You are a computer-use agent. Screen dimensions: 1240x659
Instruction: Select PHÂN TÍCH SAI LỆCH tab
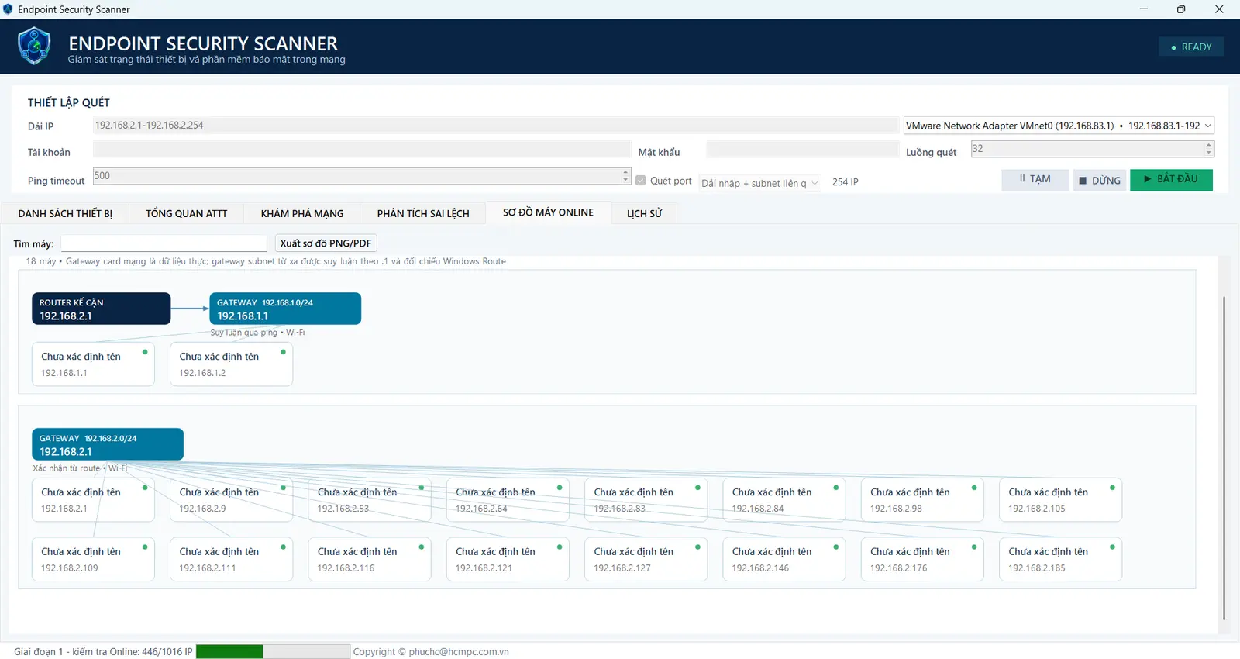(x=423, y=213)
